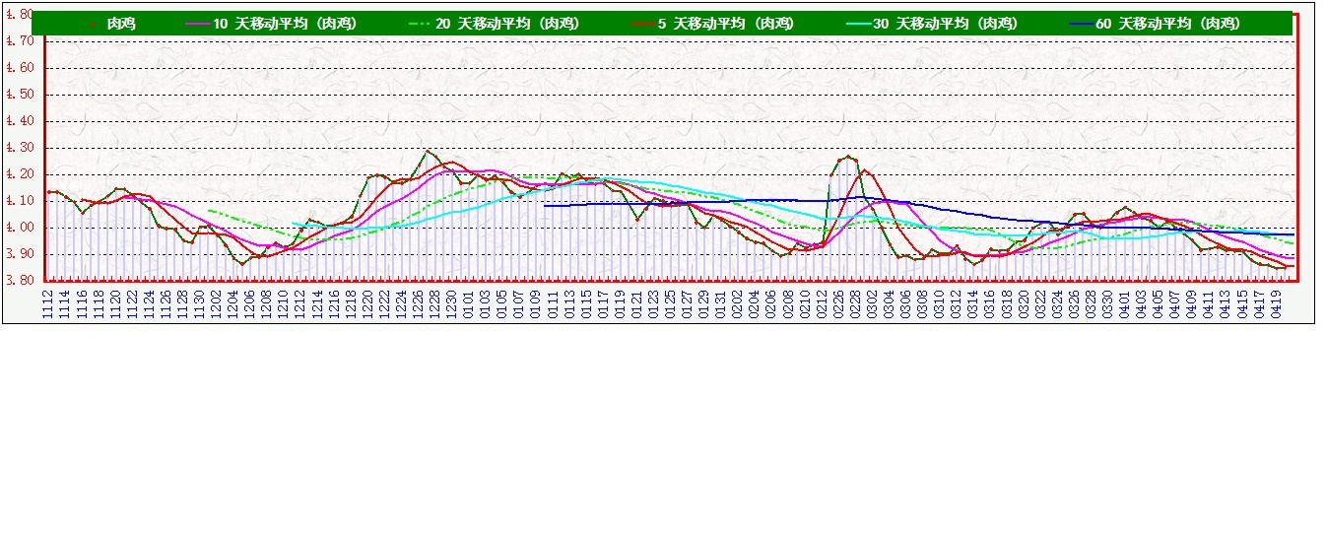1326x533 pixels.
Task: Click the 1228 date label on x-axis
Action: (433, 302)
